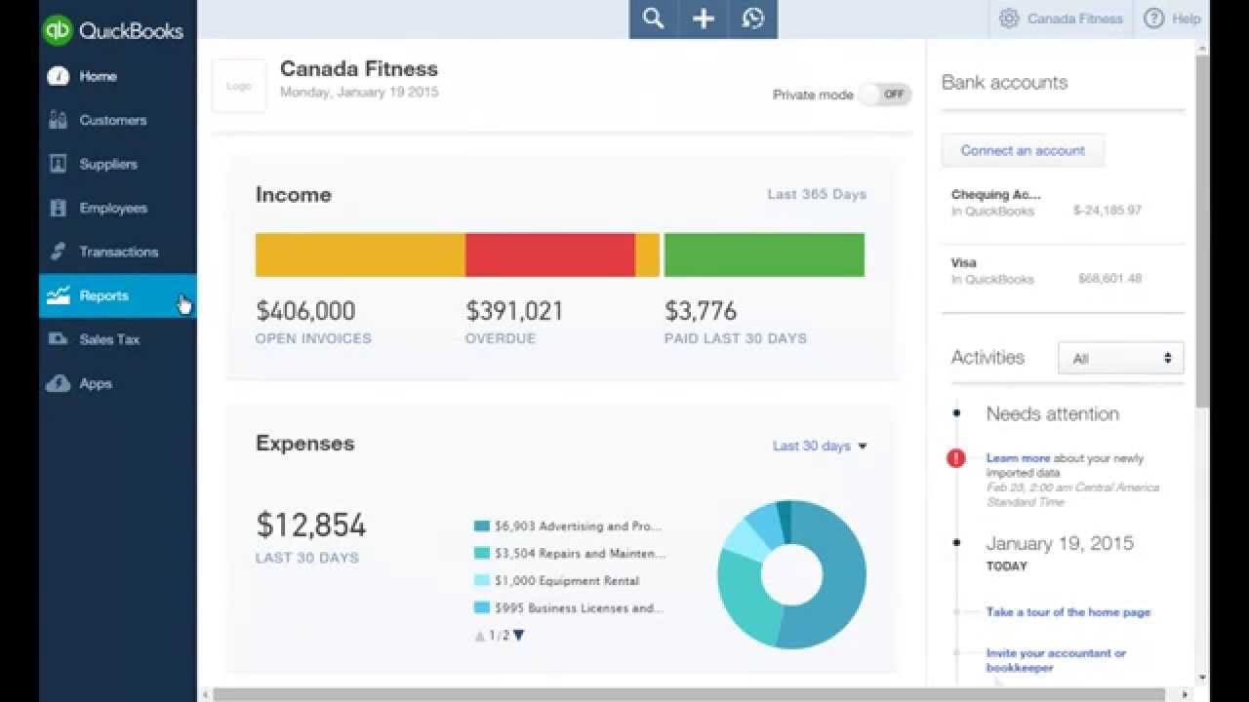The width and height of the screenshot is (1249, 702).
Task: Open Customers in the sidebar
Action: (x=117, y=120)
